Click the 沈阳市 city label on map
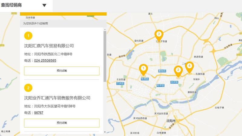The height and width of the screenshot is (136, 242). 171,121
